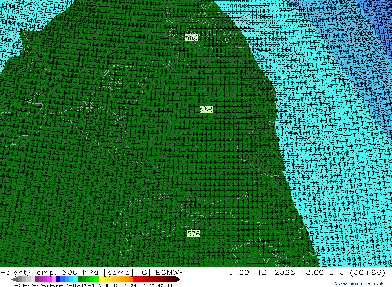392x287 pixels.
Task: Click the '18:00 UTC' valid time
Action: coord(323,273)
